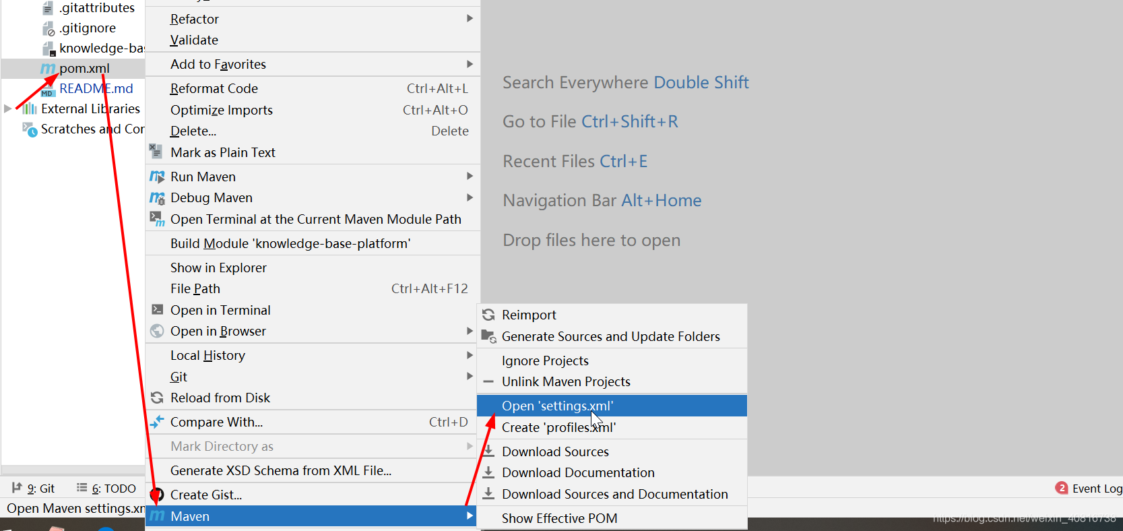Expand the Open in Browser submenu arrow
Screen dimensions: 1123x531
[470, 331]
